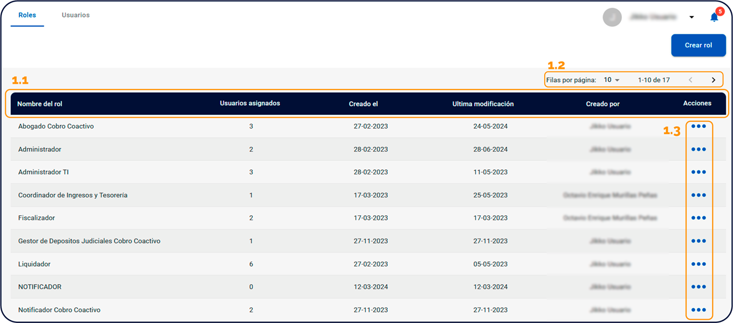Go to next page of roles
Image resolution: width=733 pixels, height=323 pixels.
coord(713,80)
